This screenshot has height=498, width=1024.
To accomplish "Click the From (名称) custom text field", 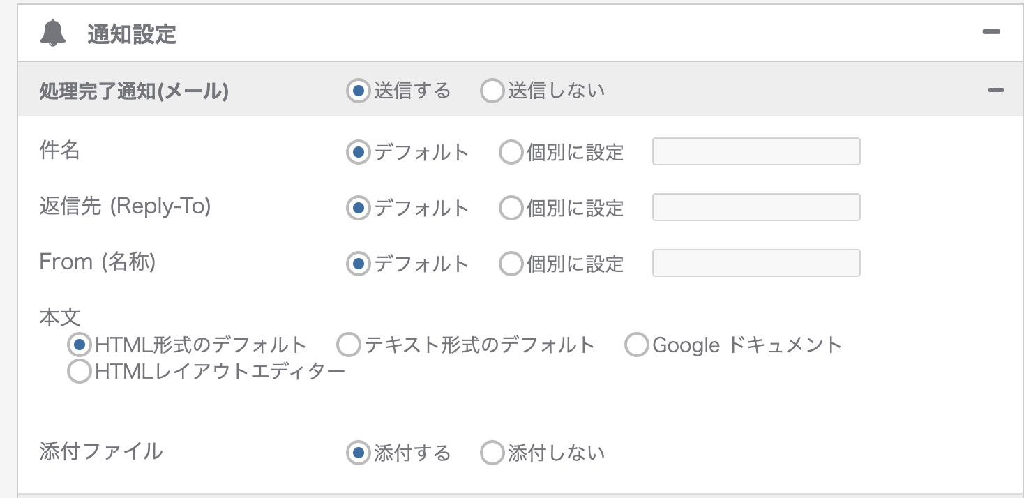I will pyautogui.click(x=756, y=263).
